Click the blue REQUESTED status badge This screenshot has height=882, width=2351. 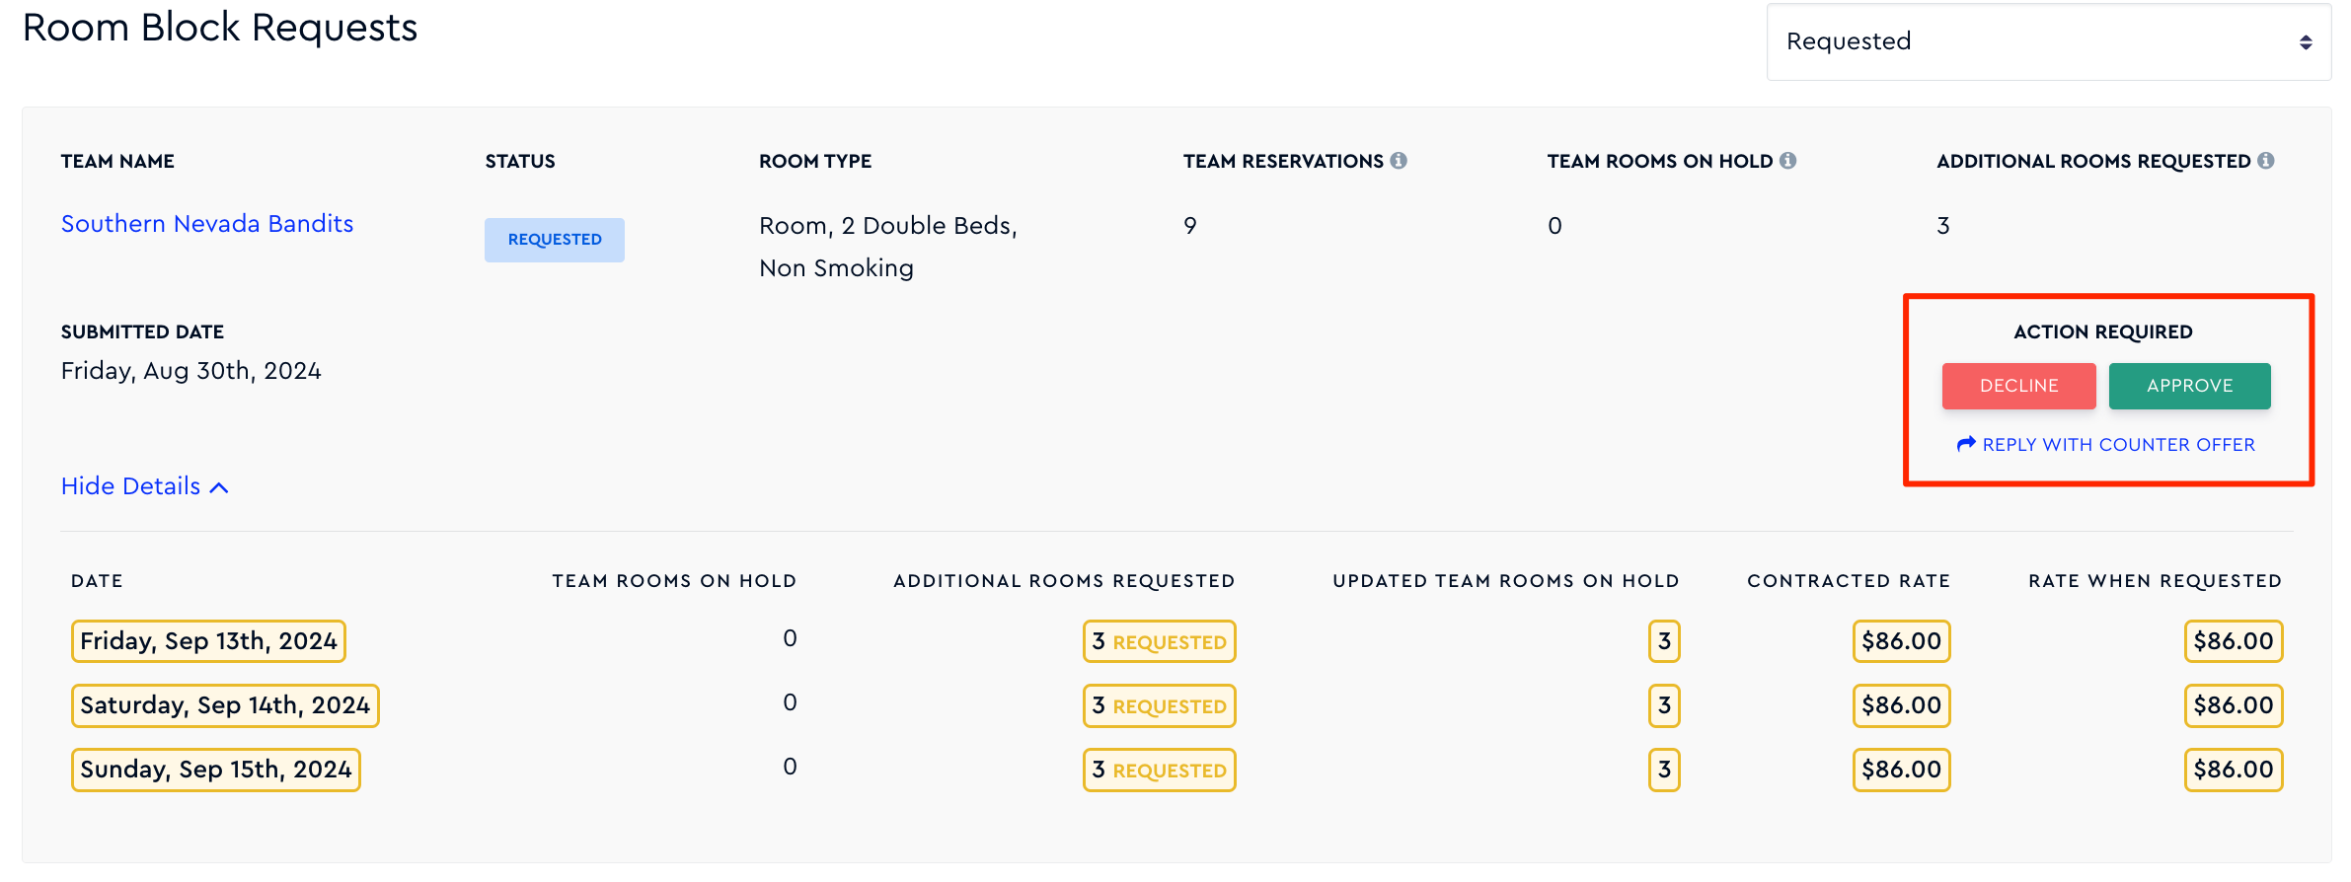(555, 240)
